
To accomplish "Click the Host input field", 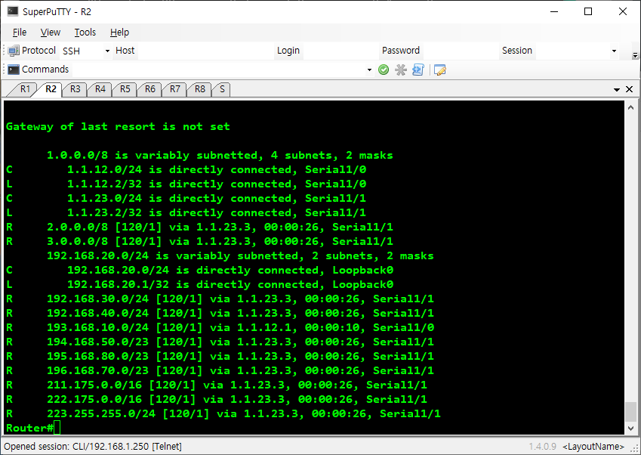I will click(x=205, y=51).
